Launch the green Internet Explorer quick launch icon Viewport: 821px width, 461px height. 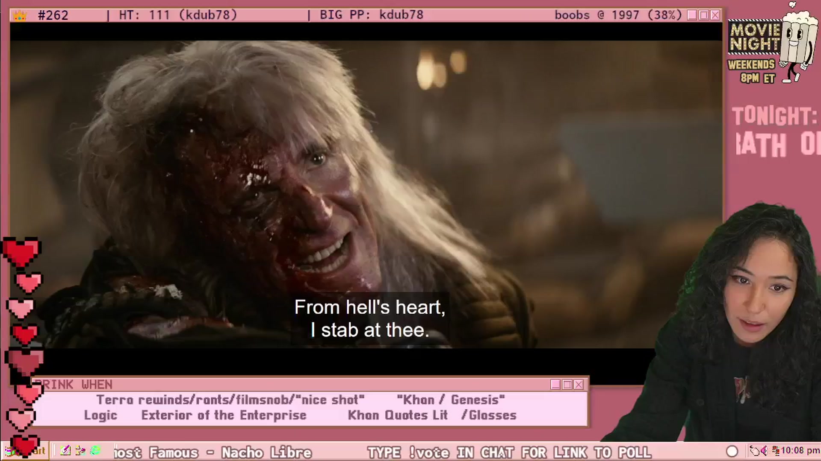tap(95, 450)
